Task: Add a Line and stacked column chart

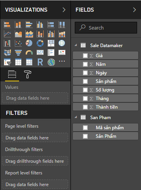Action: coord(40,34)
